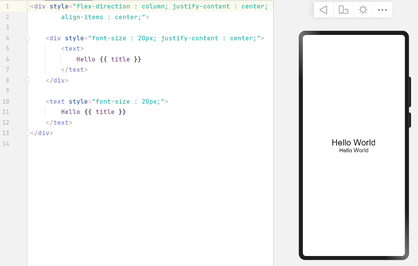This screenshot has width=418, height=266.
Task: Click the sun brightness icon
Action: point(363,10)
